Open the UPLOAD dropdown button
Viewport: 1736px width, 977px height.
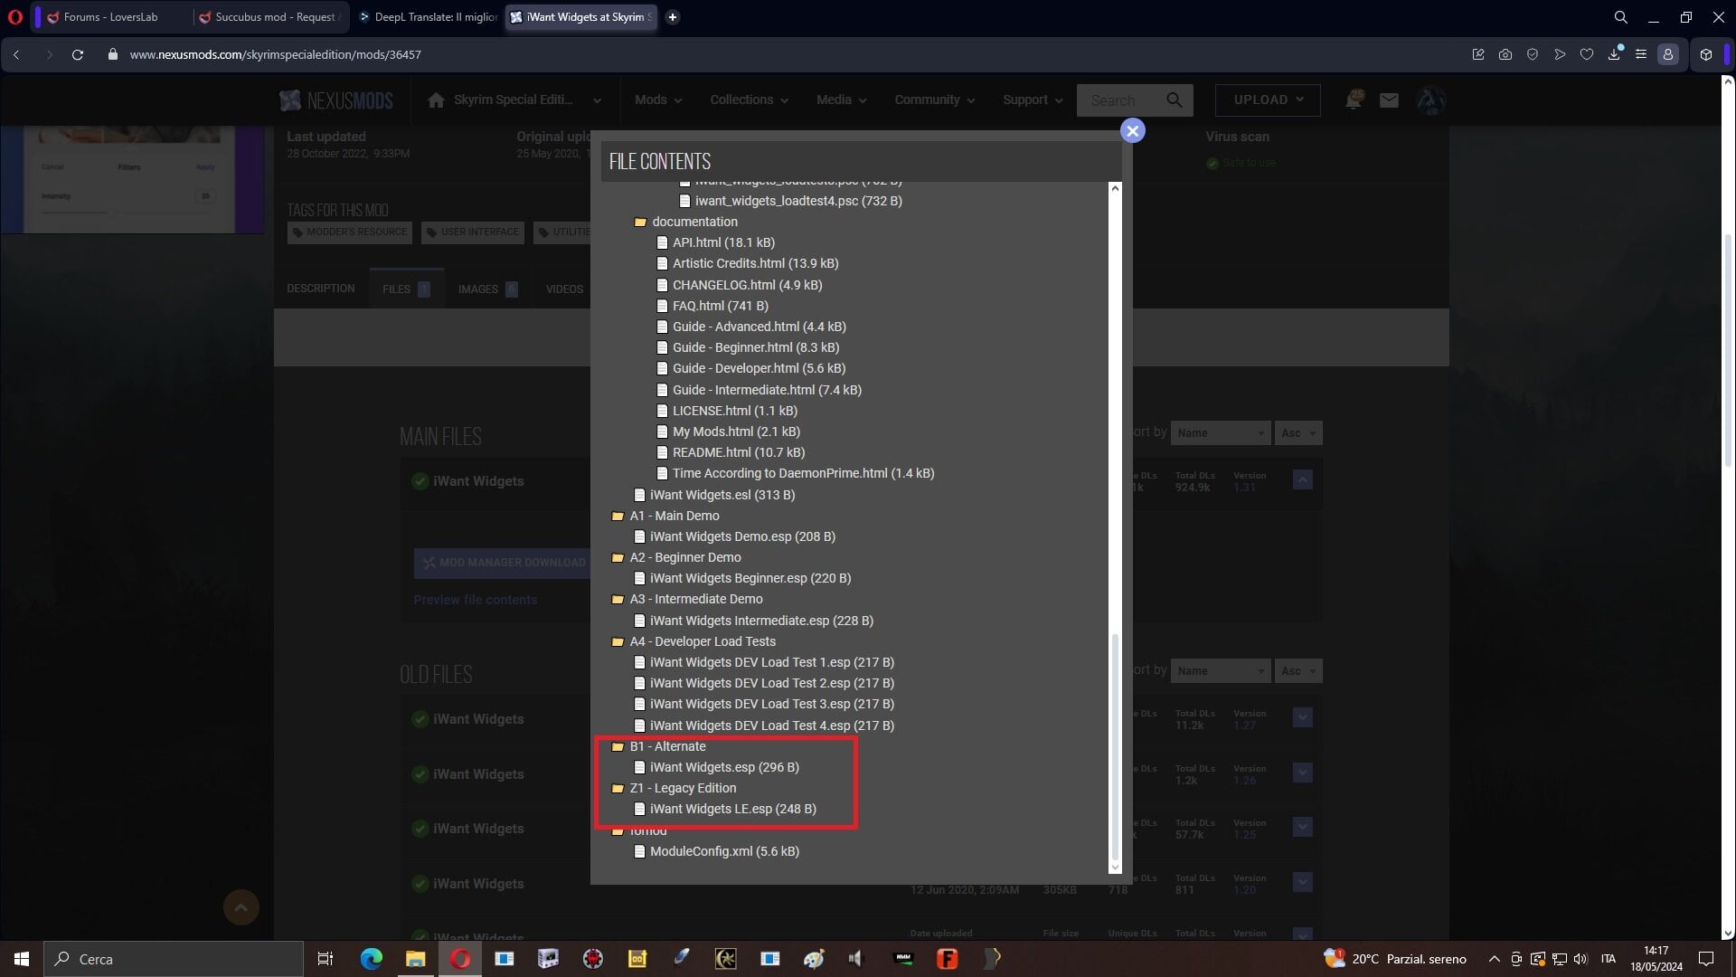(x=1268, y=100)
